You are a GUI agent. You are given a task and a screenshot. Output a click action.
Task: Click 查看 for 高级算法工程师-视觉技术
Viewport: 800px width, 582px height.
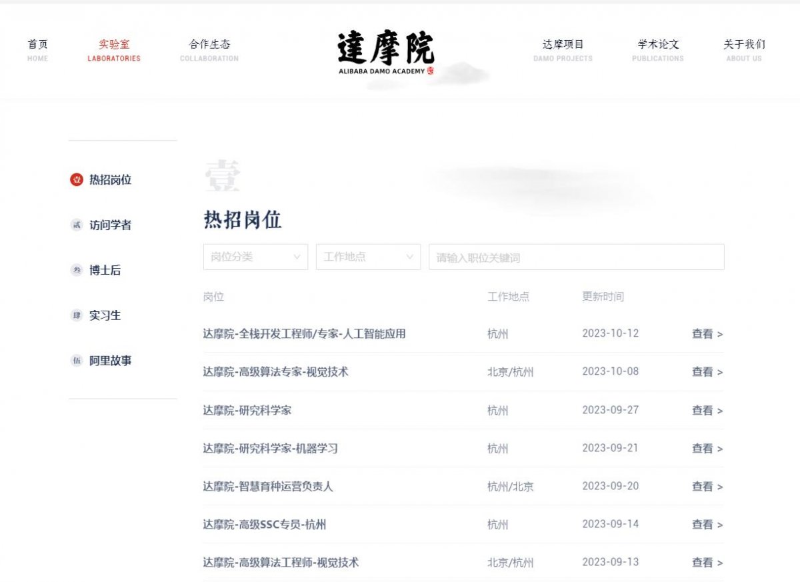click(x=707, y=563)
